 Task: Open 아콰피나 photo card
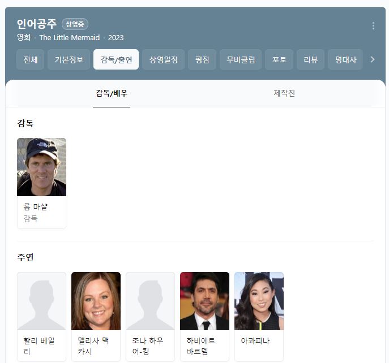259,301
